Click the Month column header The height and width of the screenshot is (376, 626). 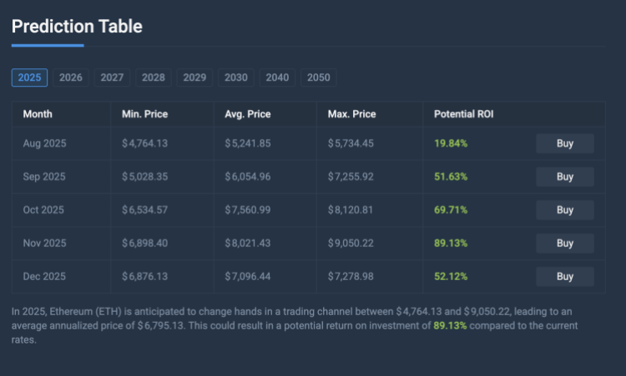(38, 114)
